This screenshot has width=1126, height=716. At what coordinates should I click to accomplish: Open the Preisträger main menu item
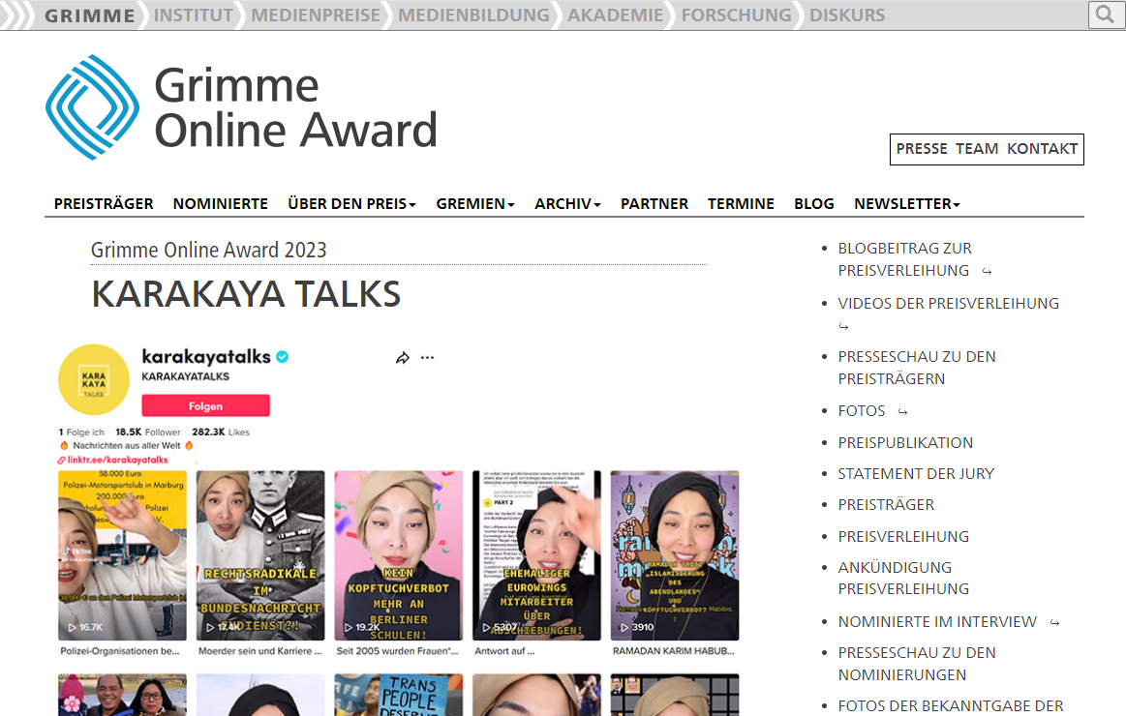104,204
